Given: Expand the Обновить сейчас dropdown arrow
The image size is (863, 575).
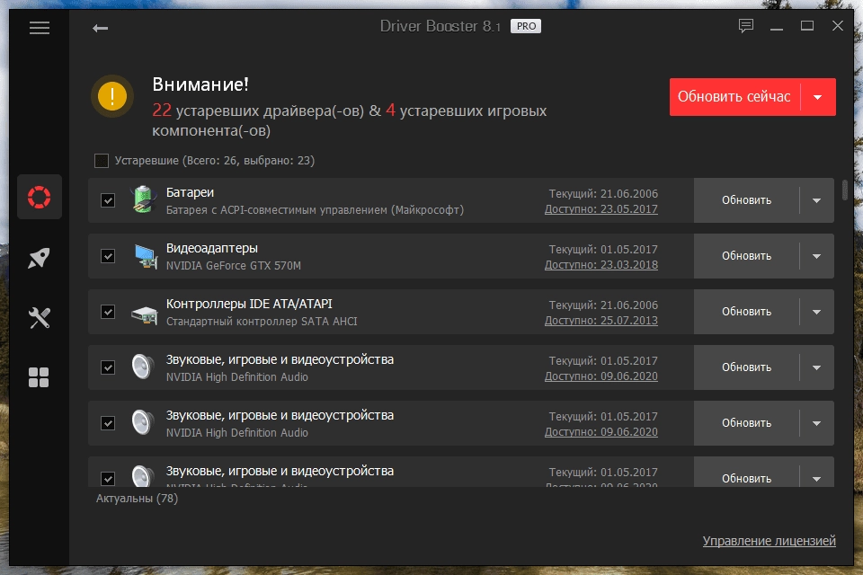Looking at the screenshot, I should pos(818,97).
